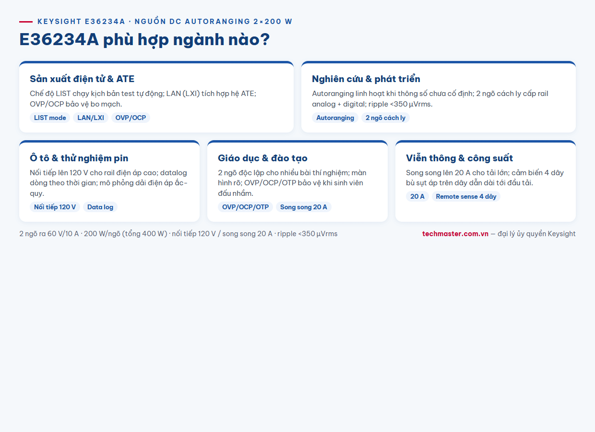The width and height of the screenshot is (595, 432).
Task: Select the 'Nghiên cứu & phát triển' card title
Action: tap(366, 79)
